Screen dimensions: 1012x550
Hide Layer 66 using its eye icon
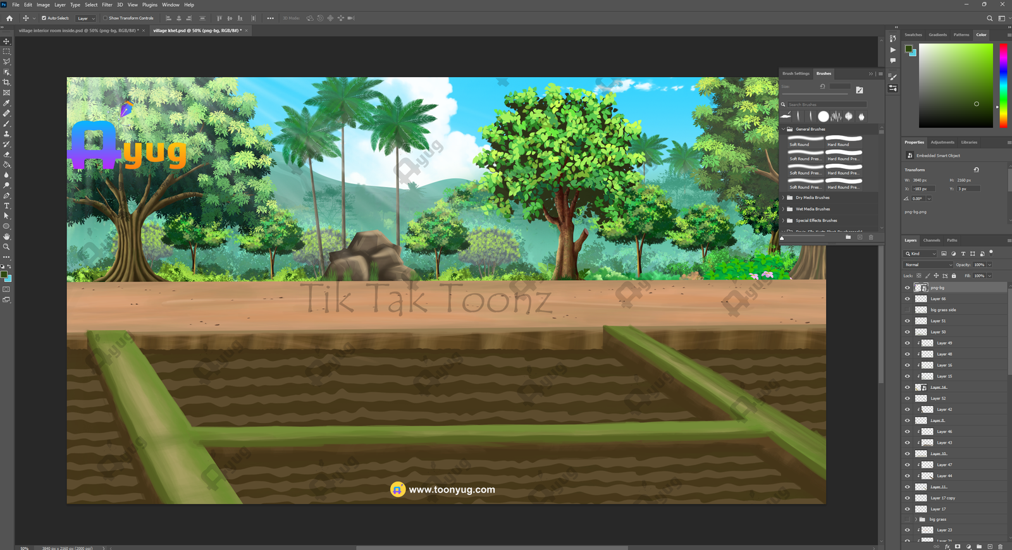click(908, 299)
